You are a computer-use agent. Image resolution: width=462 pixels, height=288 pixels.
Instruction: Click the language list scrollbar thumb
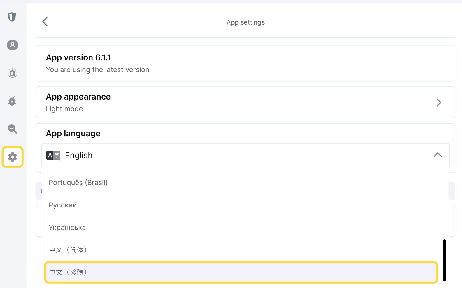444,260
